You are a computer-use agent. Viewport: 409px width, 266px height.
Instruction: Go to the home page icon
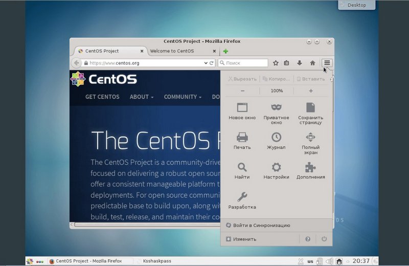312,63
